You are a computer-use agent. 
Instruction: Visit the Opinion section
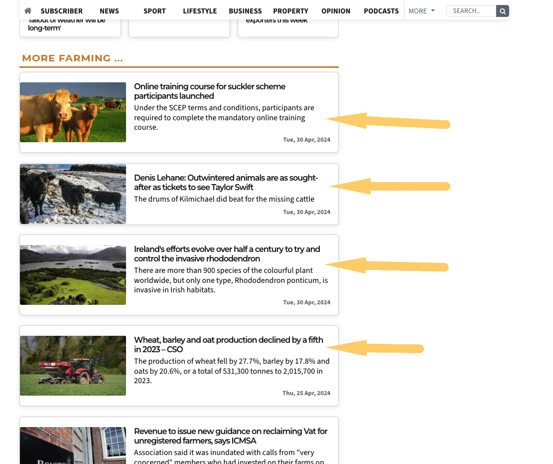tap(336, 11)
